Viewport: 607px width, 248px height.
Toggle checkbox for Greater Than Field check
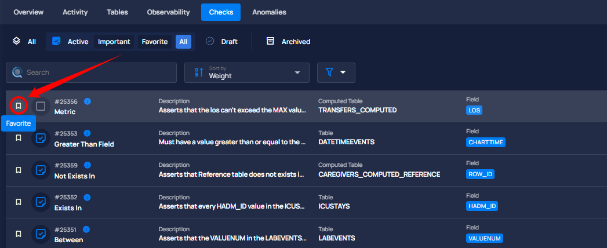coord(41,138)
